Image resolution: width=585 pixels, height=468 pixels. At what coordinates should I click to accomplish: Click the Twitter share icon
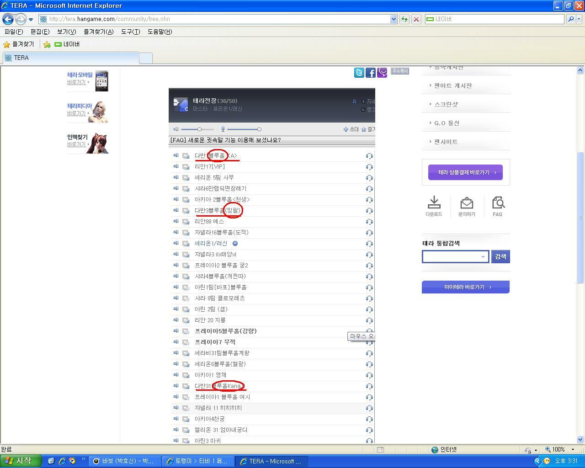[x=359, y=73]
